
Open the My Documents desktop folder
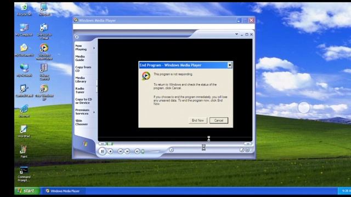[24, 50]
